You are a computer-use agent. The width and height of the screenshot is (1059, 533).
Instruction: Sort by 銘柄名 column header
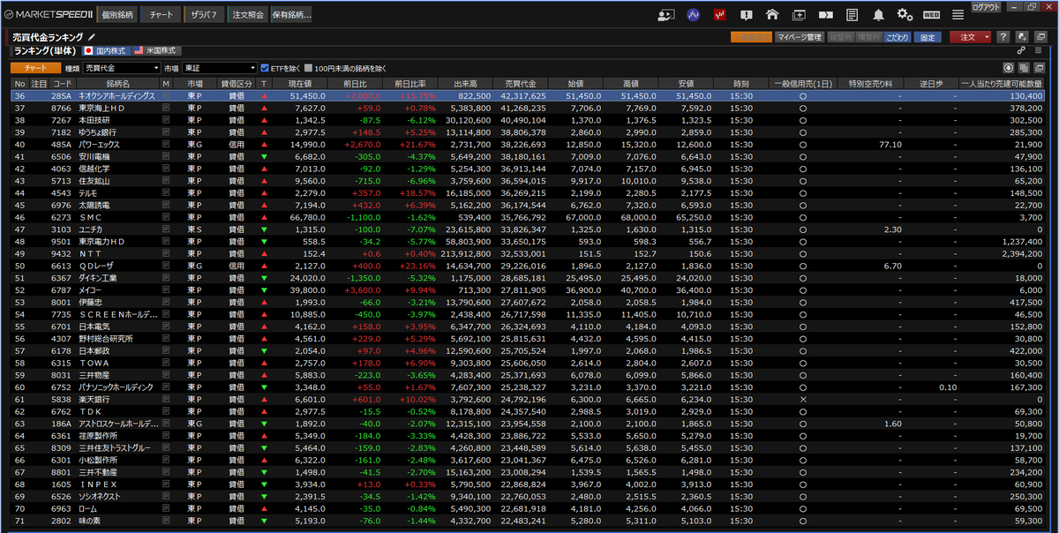click(118, 83)
